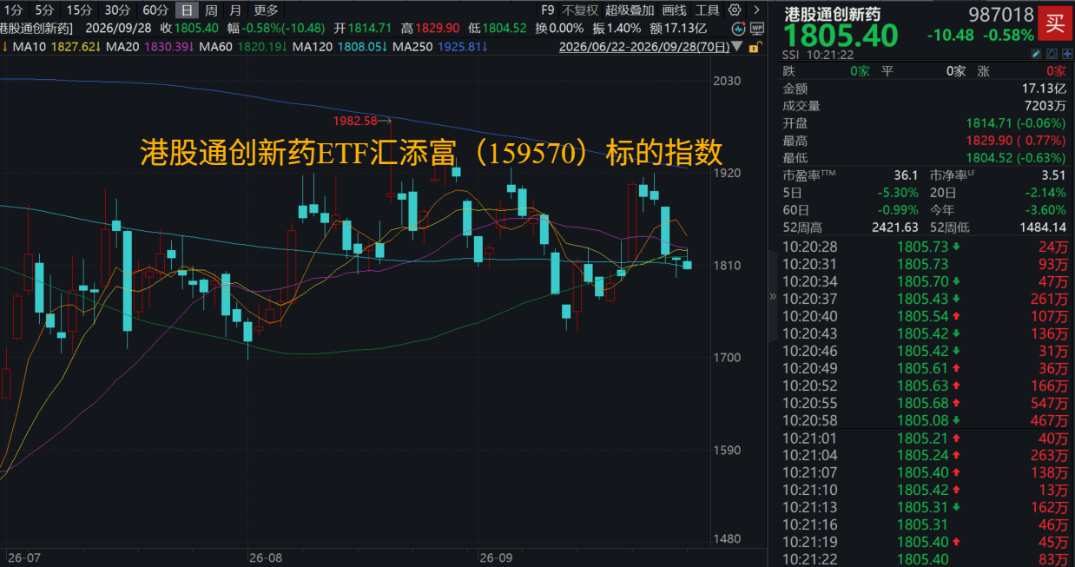Select the 周 weekly chart tab
Image resolution: width=1075 pixels, height=567 pixels.
point(211,10)
